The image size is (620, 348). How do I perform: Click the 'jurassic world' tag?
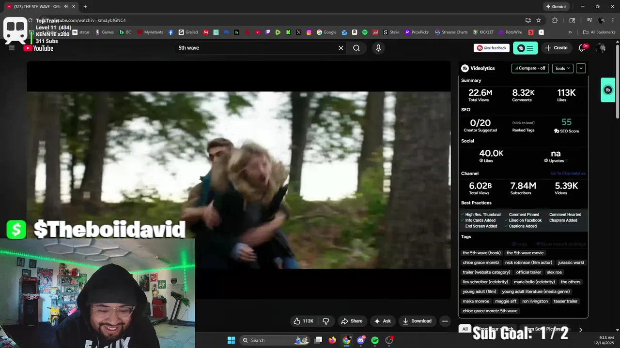571,262
